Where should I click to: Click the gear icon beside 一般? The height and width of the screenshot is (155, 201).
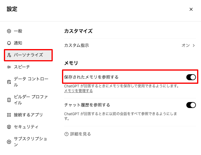tap(9, 31)
